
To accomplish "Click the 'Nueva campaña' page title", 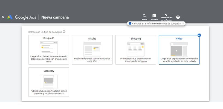I will 55,17.
